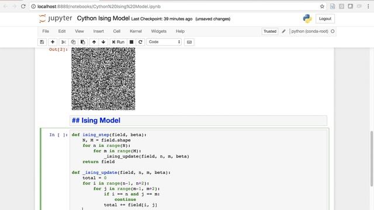
Task: Run the selected cell
Action: point(118,42)
